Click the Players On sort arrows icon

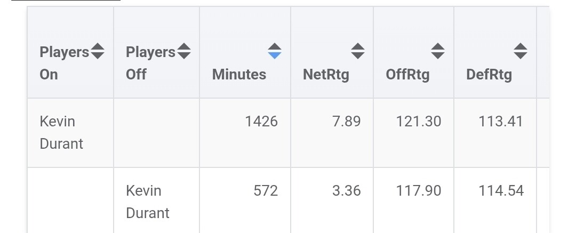[98, 51]
